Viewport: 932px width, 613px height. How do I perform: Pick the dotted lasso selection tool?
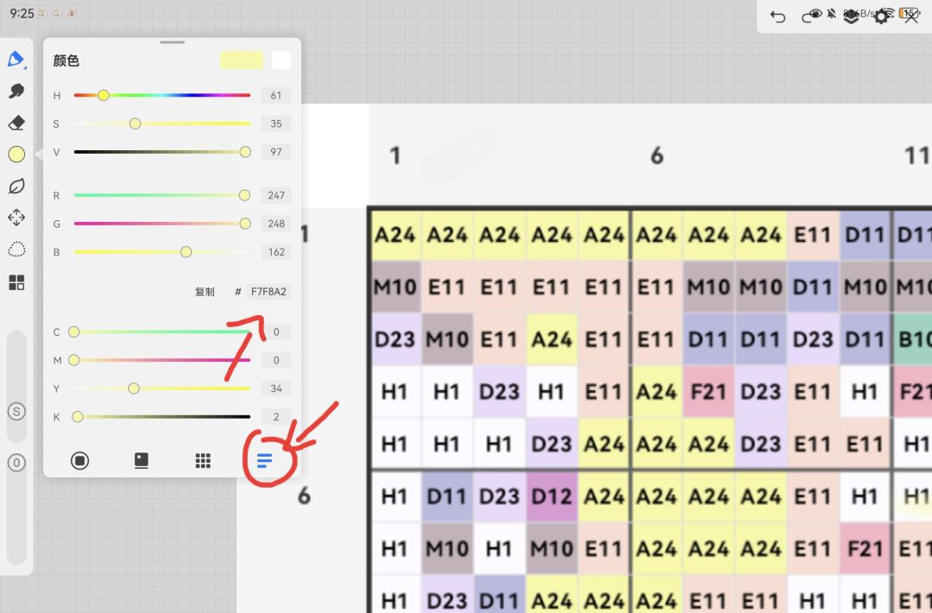[16, 250]
